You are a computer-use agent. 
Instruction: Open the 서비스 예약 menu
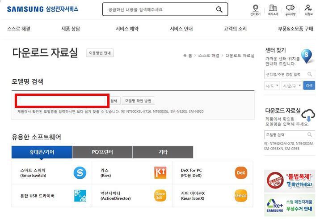[x=127, y=29]
